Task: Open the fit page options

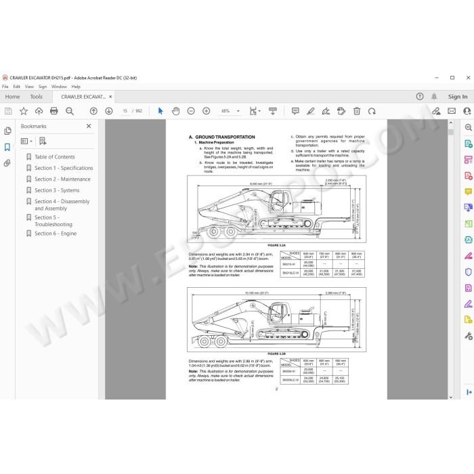Action: (255, 111)
